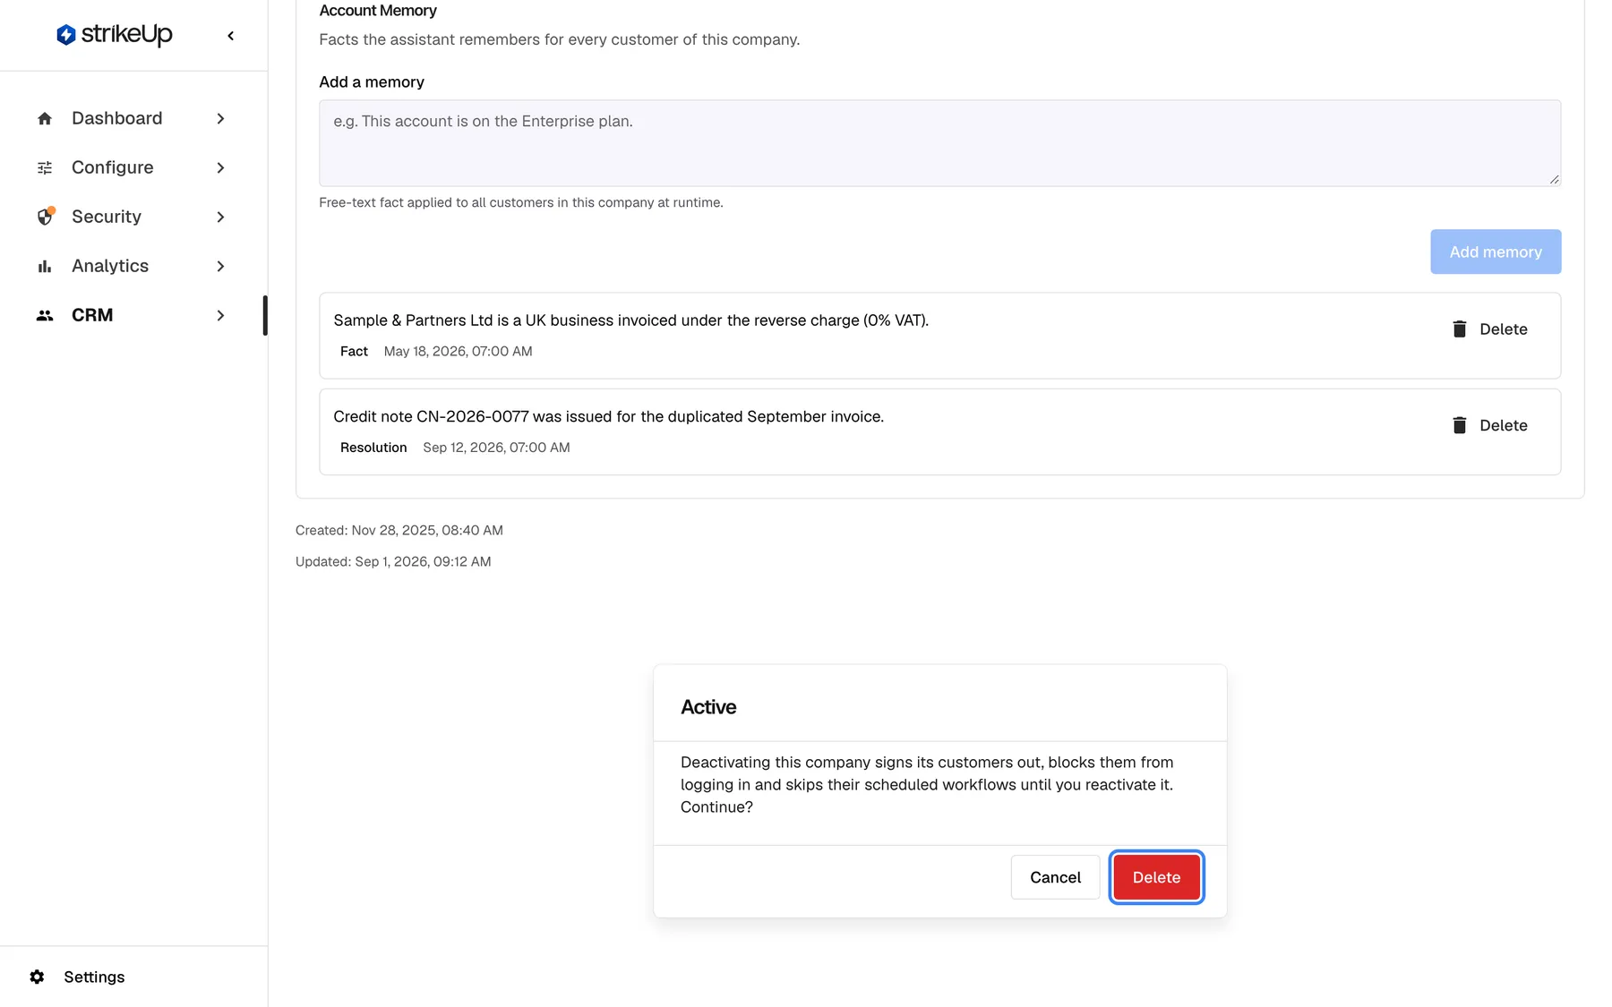The image size is (1612, 1007).
Task: Click the Analytics bar chart icon
Action: coord(45,266)
